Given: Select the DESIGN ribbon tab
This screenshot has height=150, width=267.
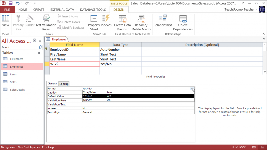Looking at the screenshot, I should pos(119,10).
